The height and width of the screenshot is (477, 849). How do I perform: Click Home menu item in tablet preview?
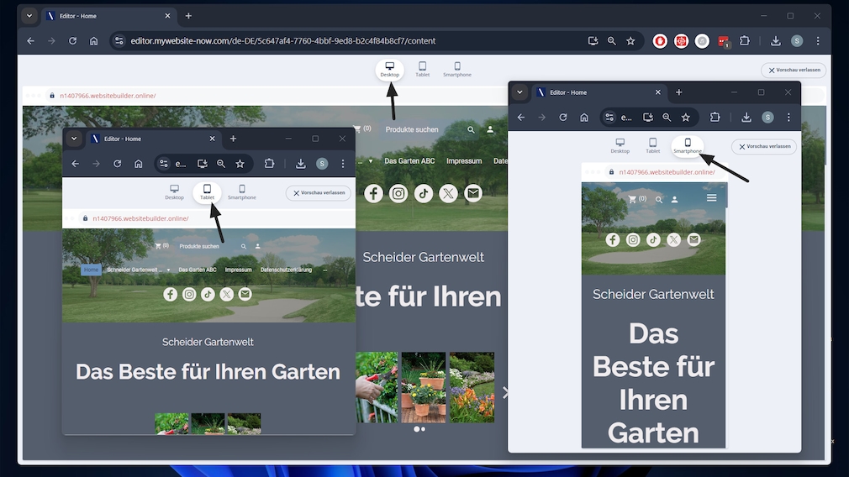tap(91, 270)
